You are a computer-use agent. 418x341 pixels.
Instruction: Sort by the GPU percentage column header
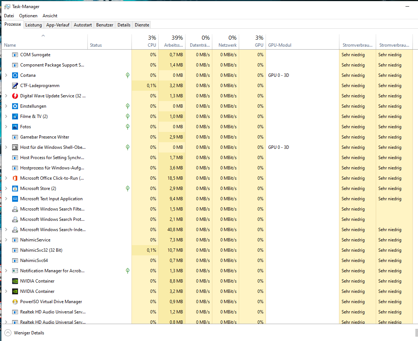pyautogui.click(x=252, y=42)
